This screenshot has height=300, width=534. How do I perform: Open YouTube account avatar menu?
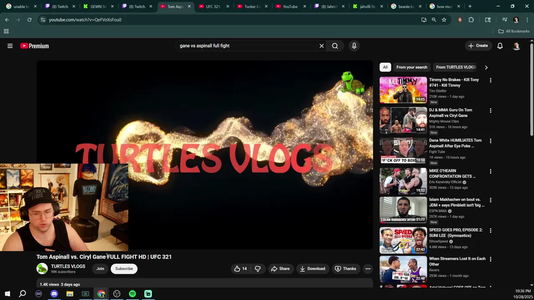coord(516,46)
